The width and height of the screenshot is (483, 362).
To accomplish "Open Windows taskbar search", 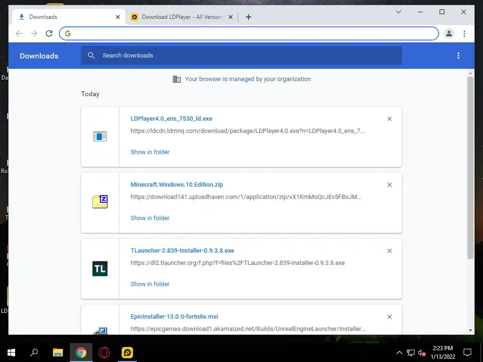I will pos(34,353).
